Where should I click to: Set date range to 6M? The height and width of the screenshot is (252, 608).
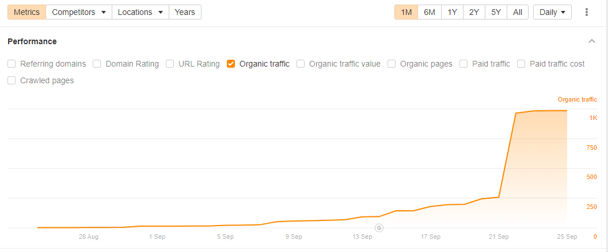[430, 12]
